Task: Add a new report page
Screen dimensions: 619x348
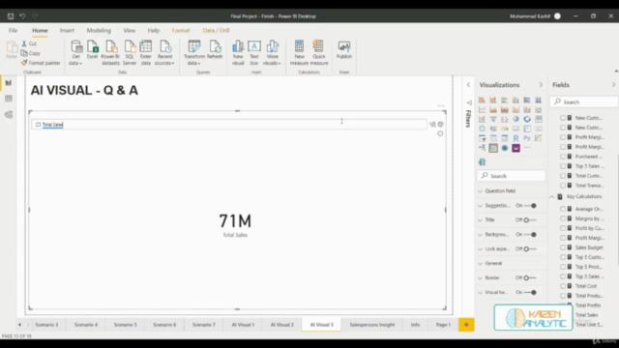Action: [x=466, y=325]
